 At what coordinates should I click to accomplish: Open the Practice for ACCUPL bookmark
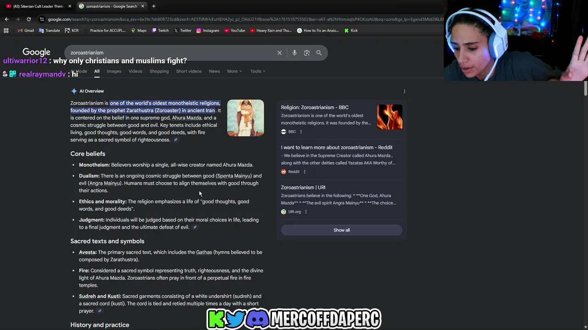pos(104,31)
